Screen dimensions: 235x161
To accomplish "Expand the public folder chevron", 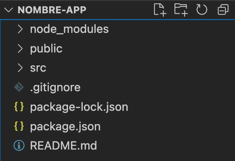I will click(x=20, y=48).
